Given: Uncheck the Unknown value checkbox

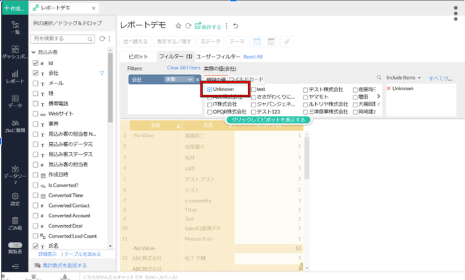Looking at the screenshot, I should coord(210,90).
